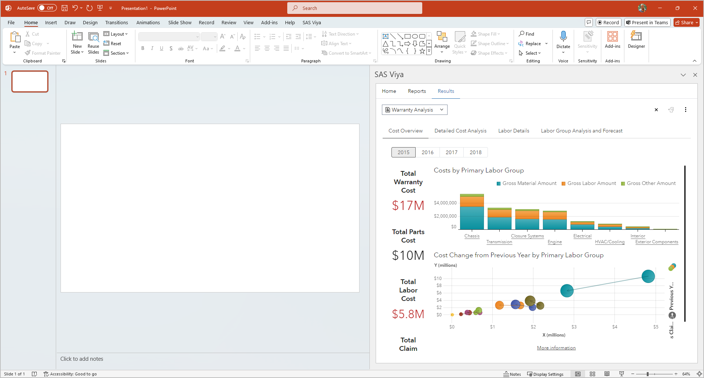Open the Dictate voice tool
The width and height of the screenshot is (704, 378).
click(x=563, y=40)
